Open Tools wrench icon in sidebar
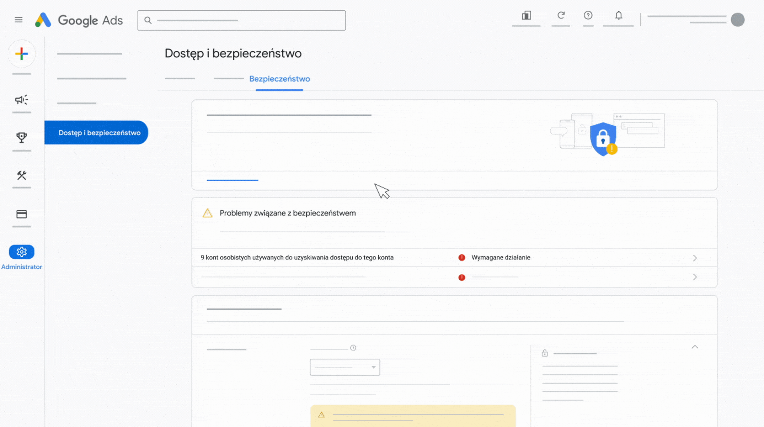The width and height of the screenshot is (764, 427). click(22, 175)
